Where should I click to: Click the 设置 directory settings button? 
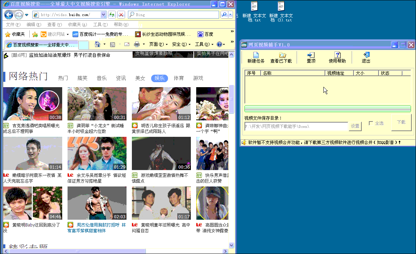point(355,126)
